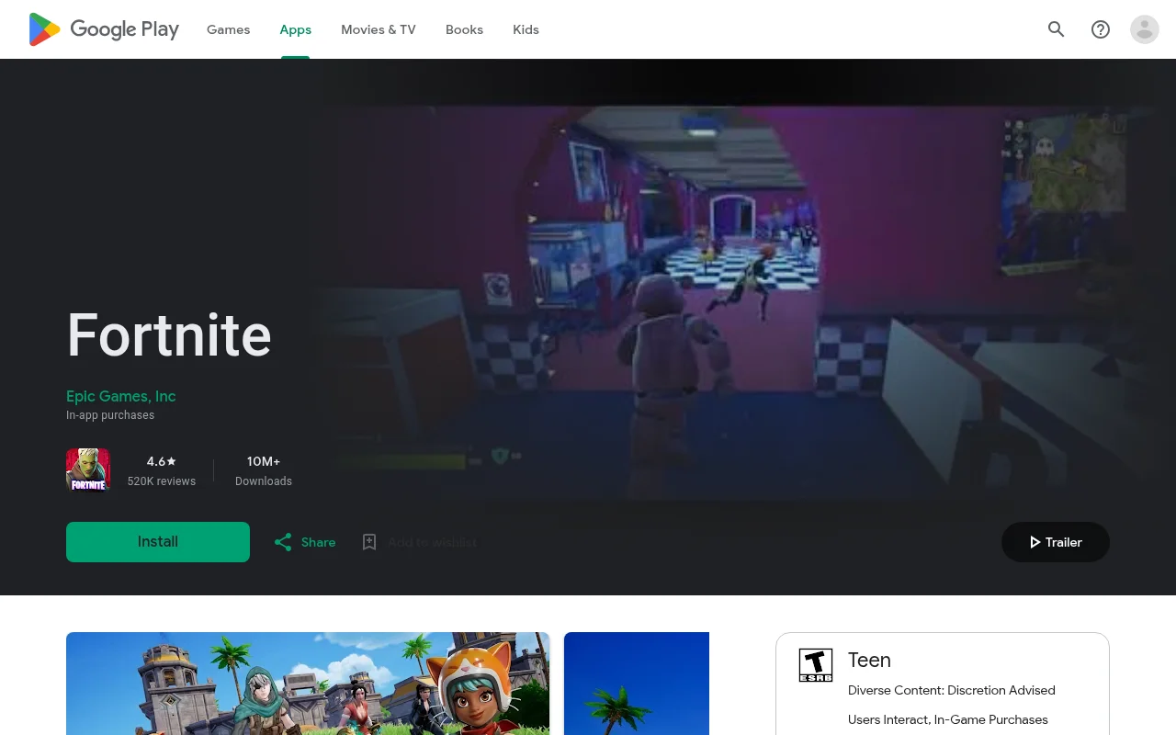Open the account profile avatar
The width and height of the screenshot is (1176, 735).
(x=1145, y=29)
